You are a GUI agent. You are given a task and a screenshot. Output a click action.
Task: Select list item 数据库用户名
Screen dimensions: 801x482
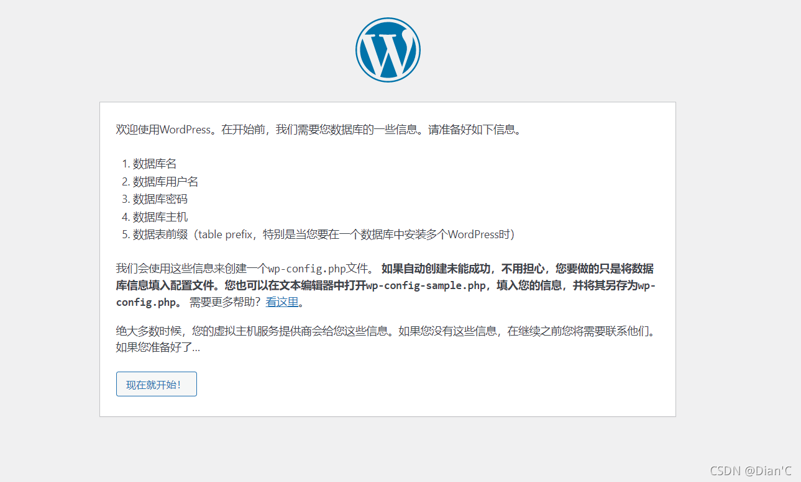click(166, 182)
